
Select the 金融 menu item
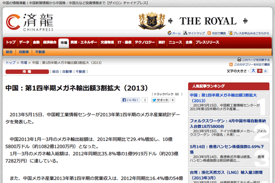coord(36,42)
